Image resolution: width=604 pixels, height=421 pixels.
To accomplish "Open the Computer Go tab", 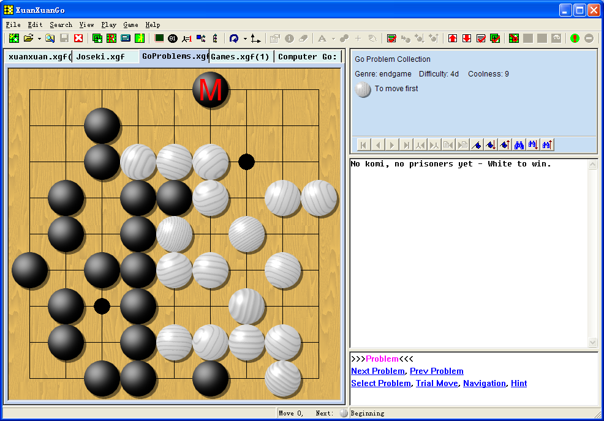I will [x=308, y=56].
